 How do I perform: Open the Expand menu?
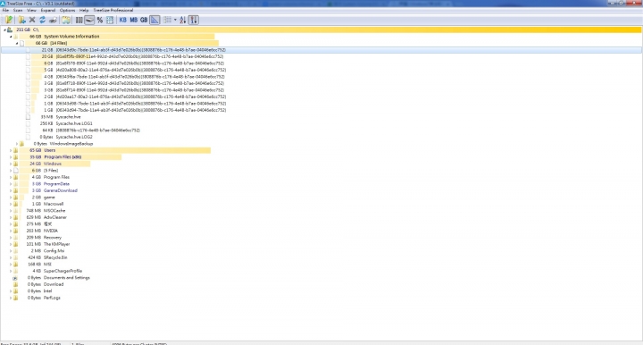[x=48, y=10]
